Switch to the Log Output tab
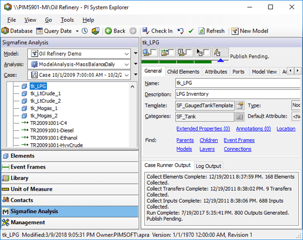The width and height of the screenshot is (303, 240). [x=208, y=166]
